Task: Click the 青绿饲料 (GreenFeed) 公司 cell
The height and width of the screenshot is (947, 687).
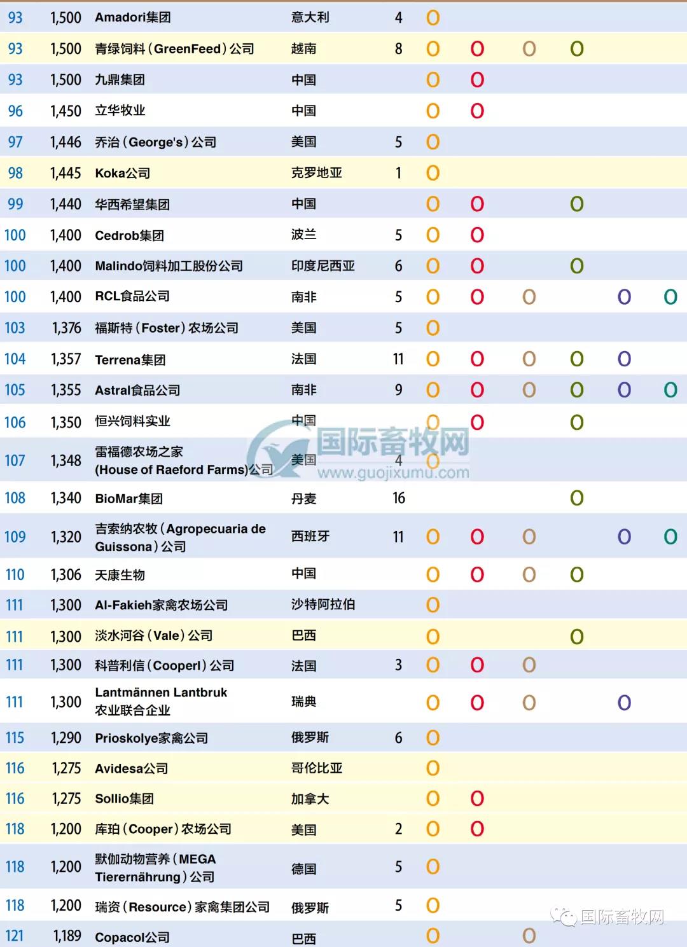Action: pos(174,49)
